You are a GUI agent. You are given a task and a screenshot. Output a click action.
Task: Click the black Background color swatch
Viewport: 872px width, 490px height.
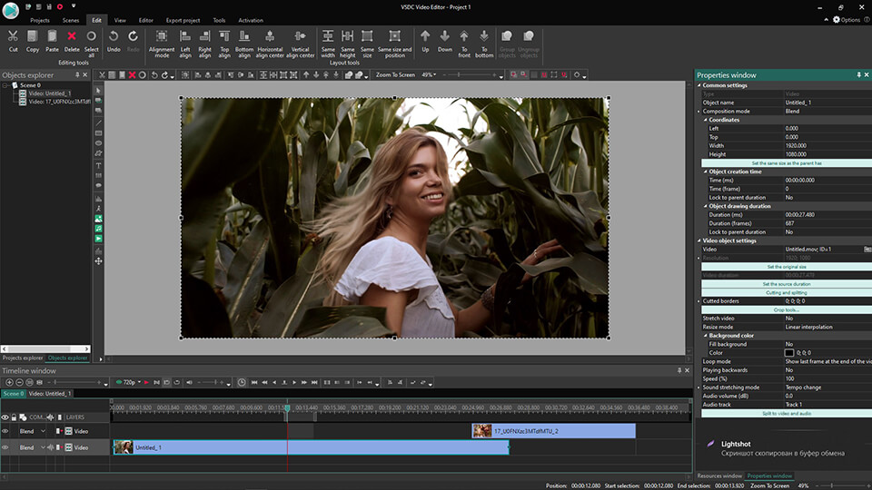[789, 353]
